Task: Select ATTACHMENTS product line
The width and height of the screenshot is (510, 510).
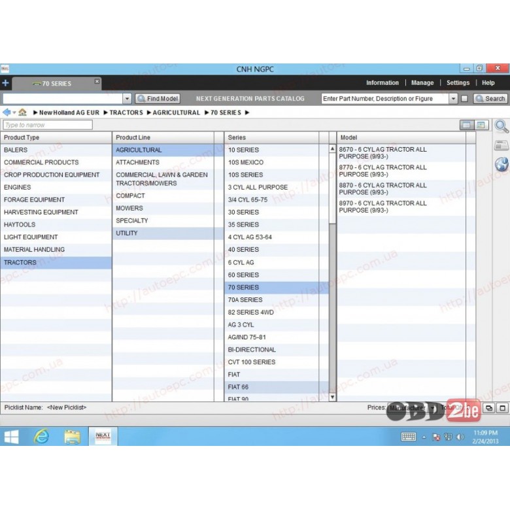Action: point(167,162)
